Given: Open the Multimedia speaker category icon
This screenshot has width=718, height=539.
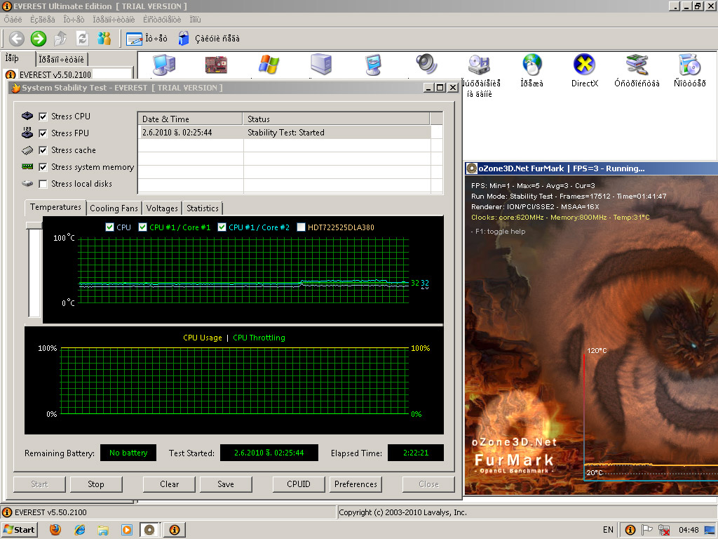Looking at the screenshot, I should 426,64.
